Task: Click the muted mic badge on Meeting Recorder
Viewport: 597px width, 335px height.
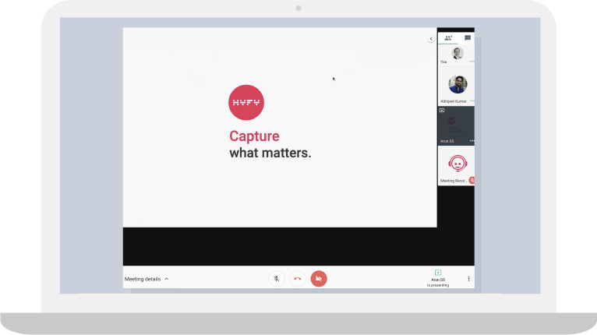Action: point(472,181)
